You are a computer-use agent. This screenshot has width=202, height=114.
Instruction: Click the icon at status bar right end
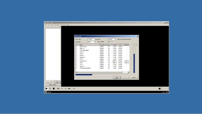tap(167, 92)
